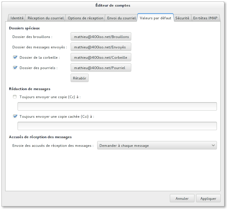Change the Envoyés sent messages folder
227x209 pixels.
[101, 47]
